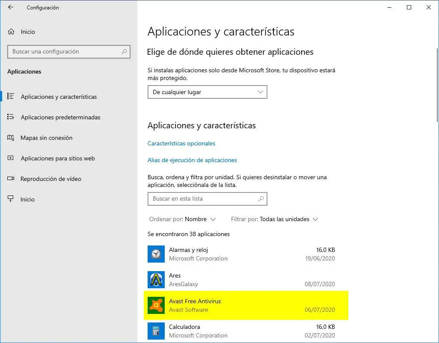The width and height of the screenshot is (439, 343).
Task: Open Filtrar por: Todas las unidades dropdown
Action: pos(274,219)
